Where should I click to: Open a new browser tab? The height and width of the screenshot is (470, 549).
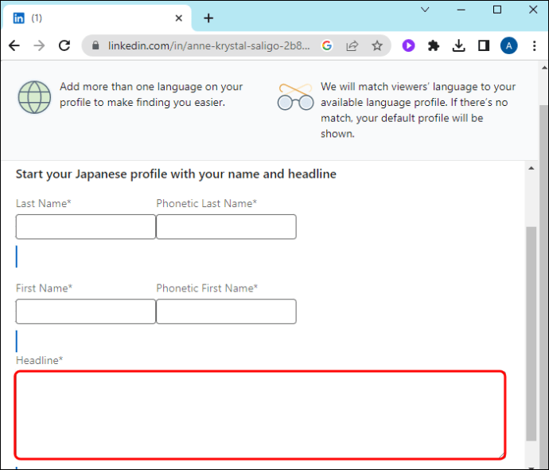point(208,18)
